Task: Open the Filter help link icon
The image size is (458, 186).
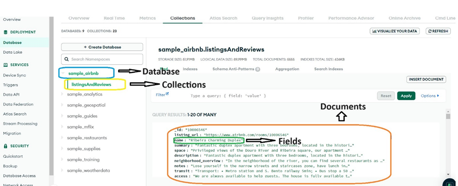Action: pos(167,94)
